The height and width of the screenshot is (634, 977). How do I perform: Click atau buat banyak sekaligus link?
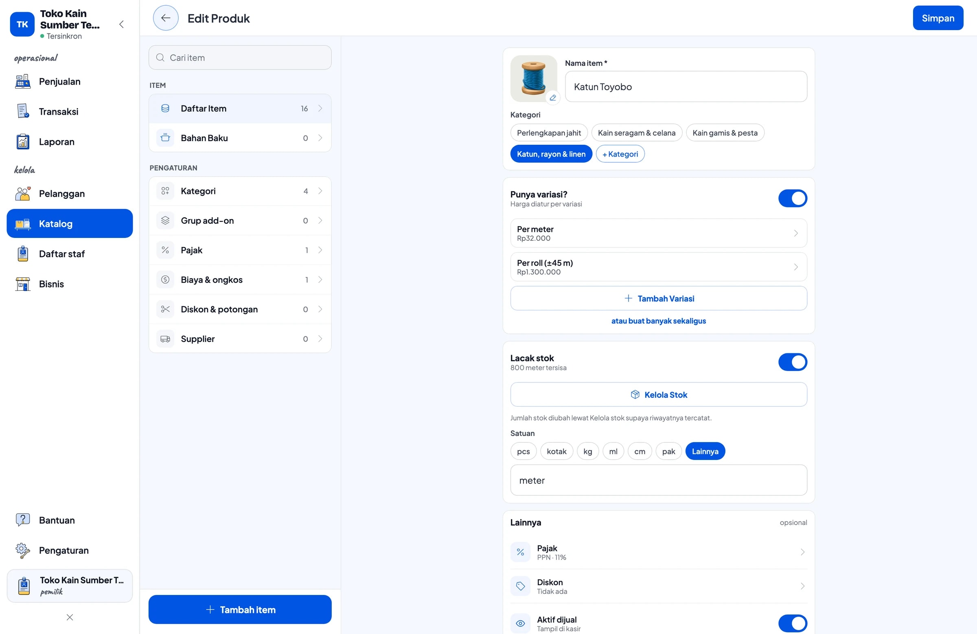coord(658,321)
